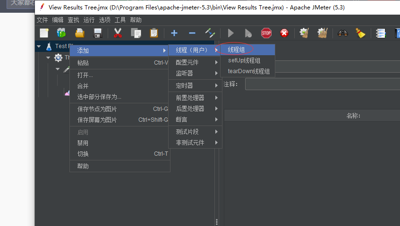Choose 打开... from the context menu
The height and width of the screenshot is (226, 400).
[x=119, y=75]
